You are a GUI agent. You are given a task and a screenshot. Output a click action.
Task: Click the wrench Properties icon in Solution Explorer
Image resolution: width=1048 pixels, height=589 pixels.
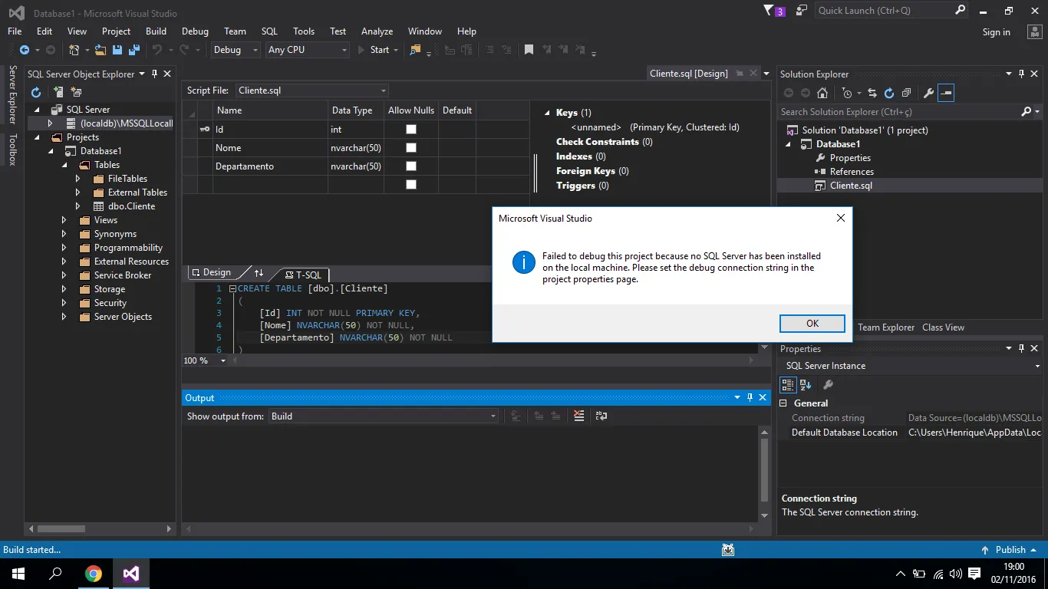(928, 93)
